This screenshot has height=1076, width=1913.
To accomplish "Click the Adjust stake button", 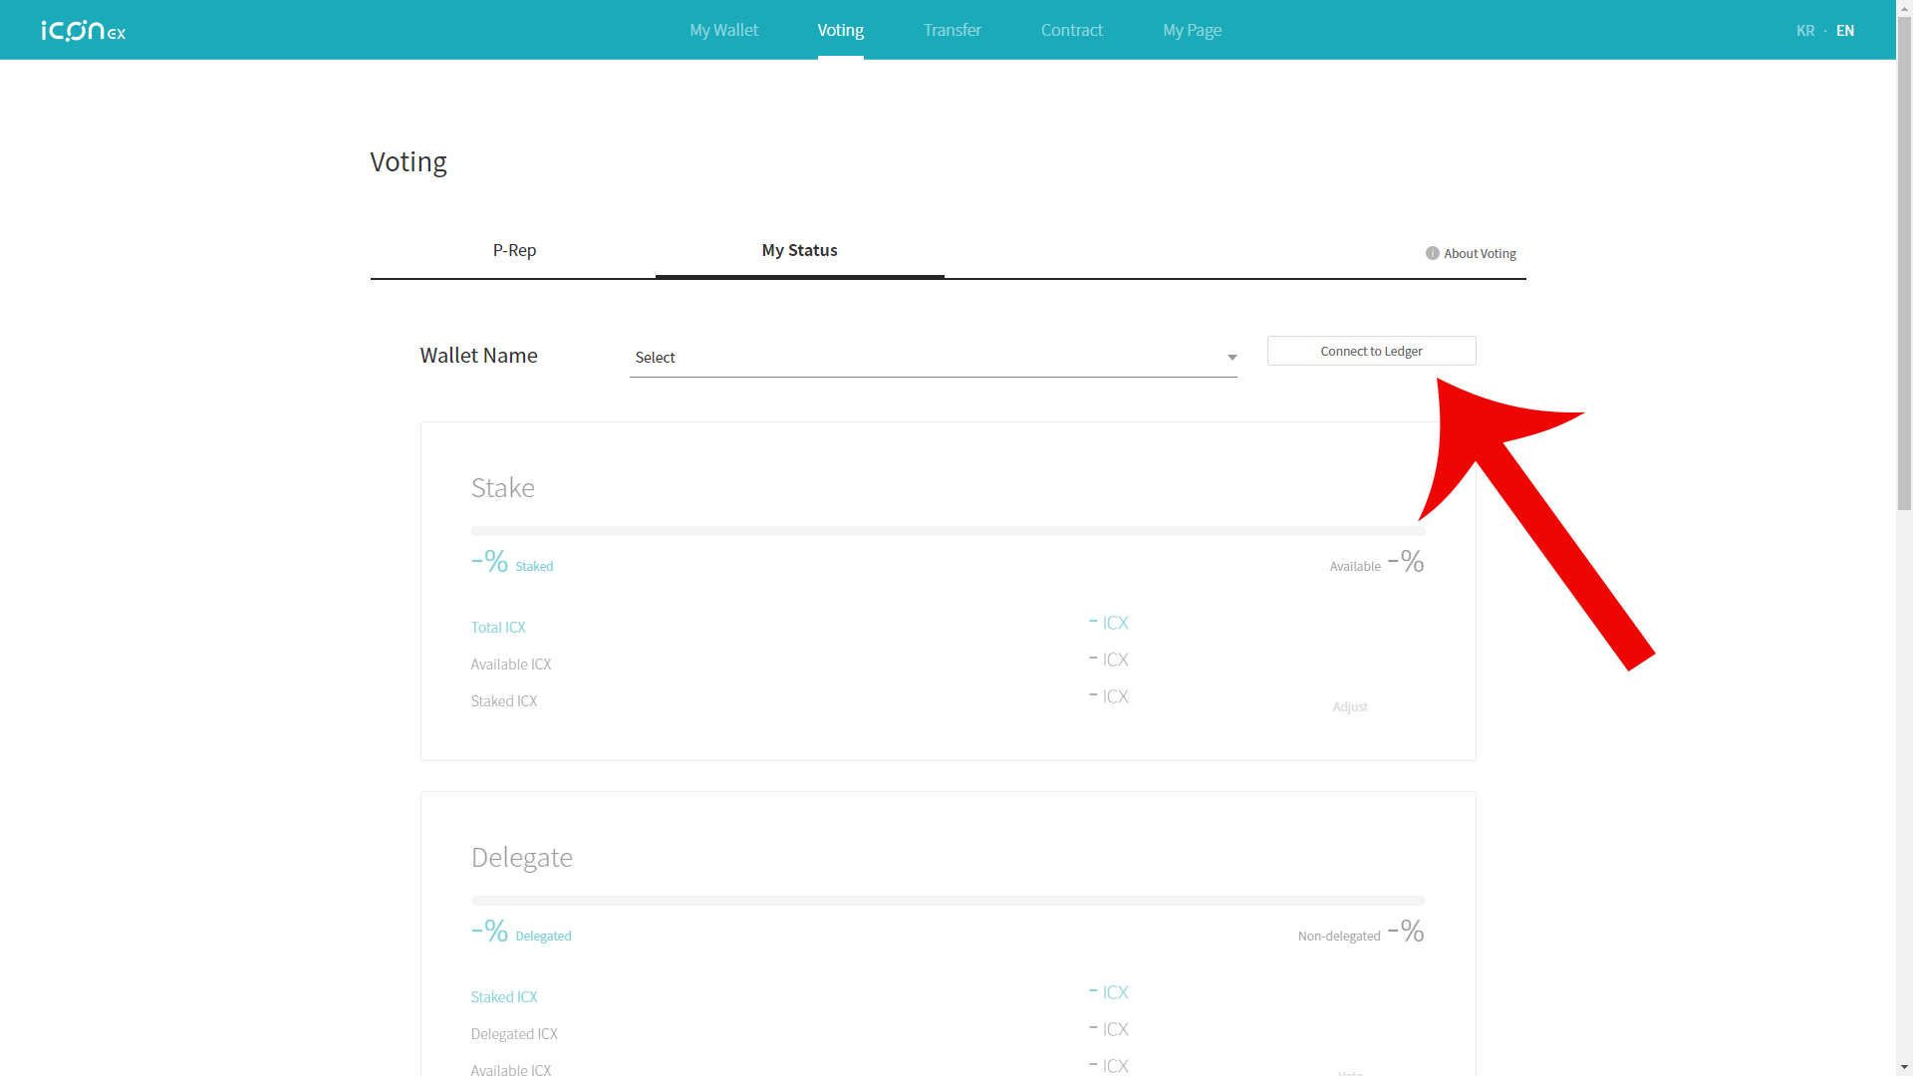I will coord(1350,706).
